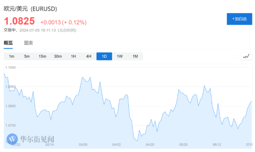Viewport: 255px width, 152px height.
Task: Select the 15m timeframe
Action: point(42,57)
